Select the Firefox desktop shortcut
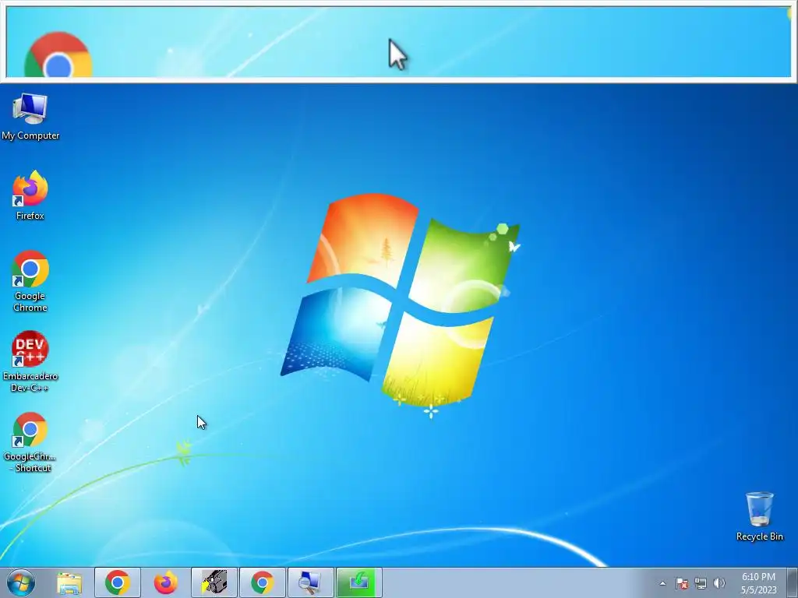798x598 pixels. (30, 195)
